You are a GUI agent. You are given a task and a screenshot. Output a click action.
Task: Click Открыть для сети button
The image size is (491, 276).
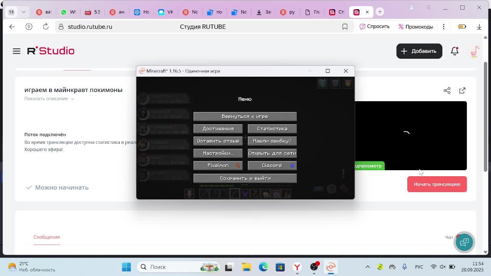point(272,153)
